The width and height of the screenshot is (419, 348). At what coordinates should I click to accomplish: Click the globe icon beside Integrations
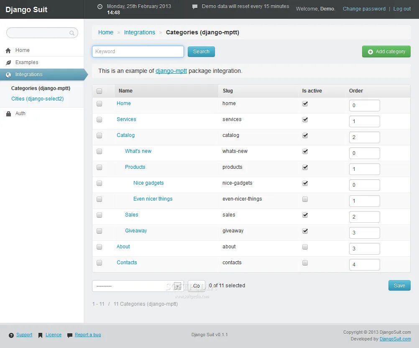[x=8, y=75]
